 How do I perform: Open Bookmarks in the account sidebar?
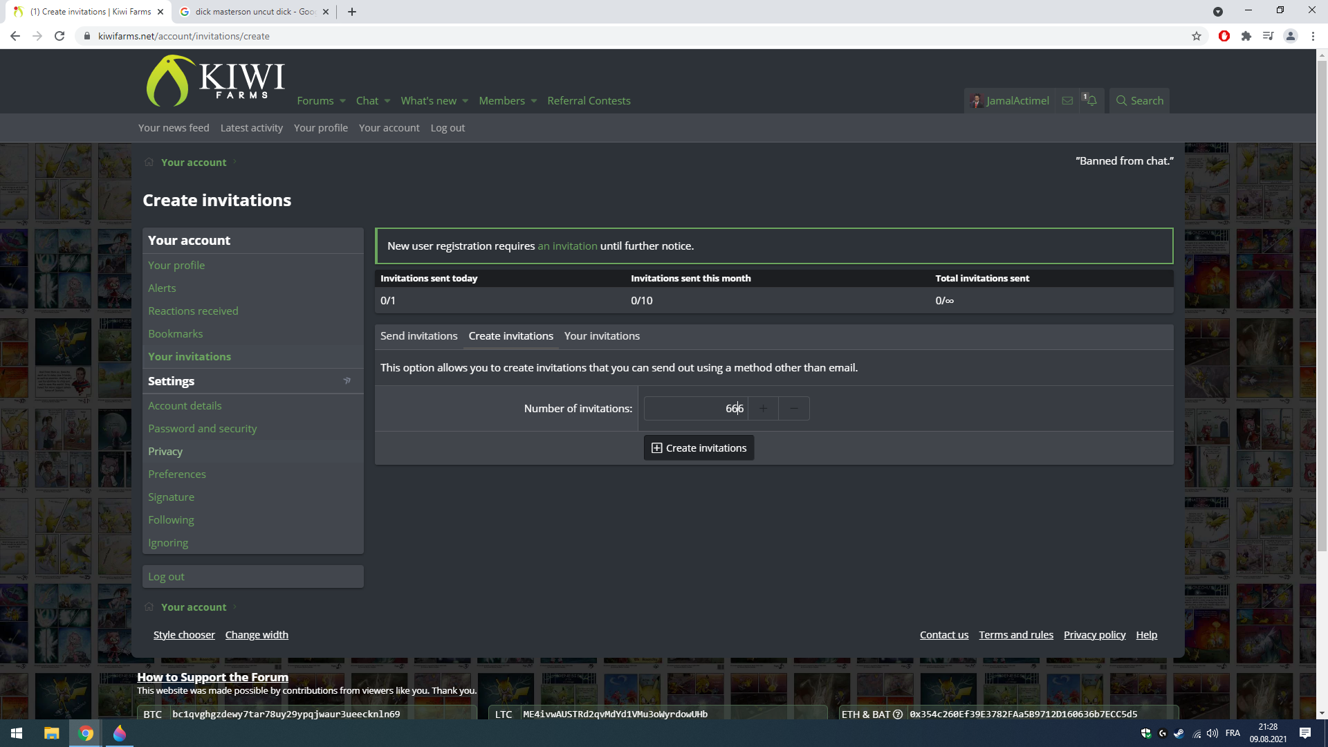(176, 334)
